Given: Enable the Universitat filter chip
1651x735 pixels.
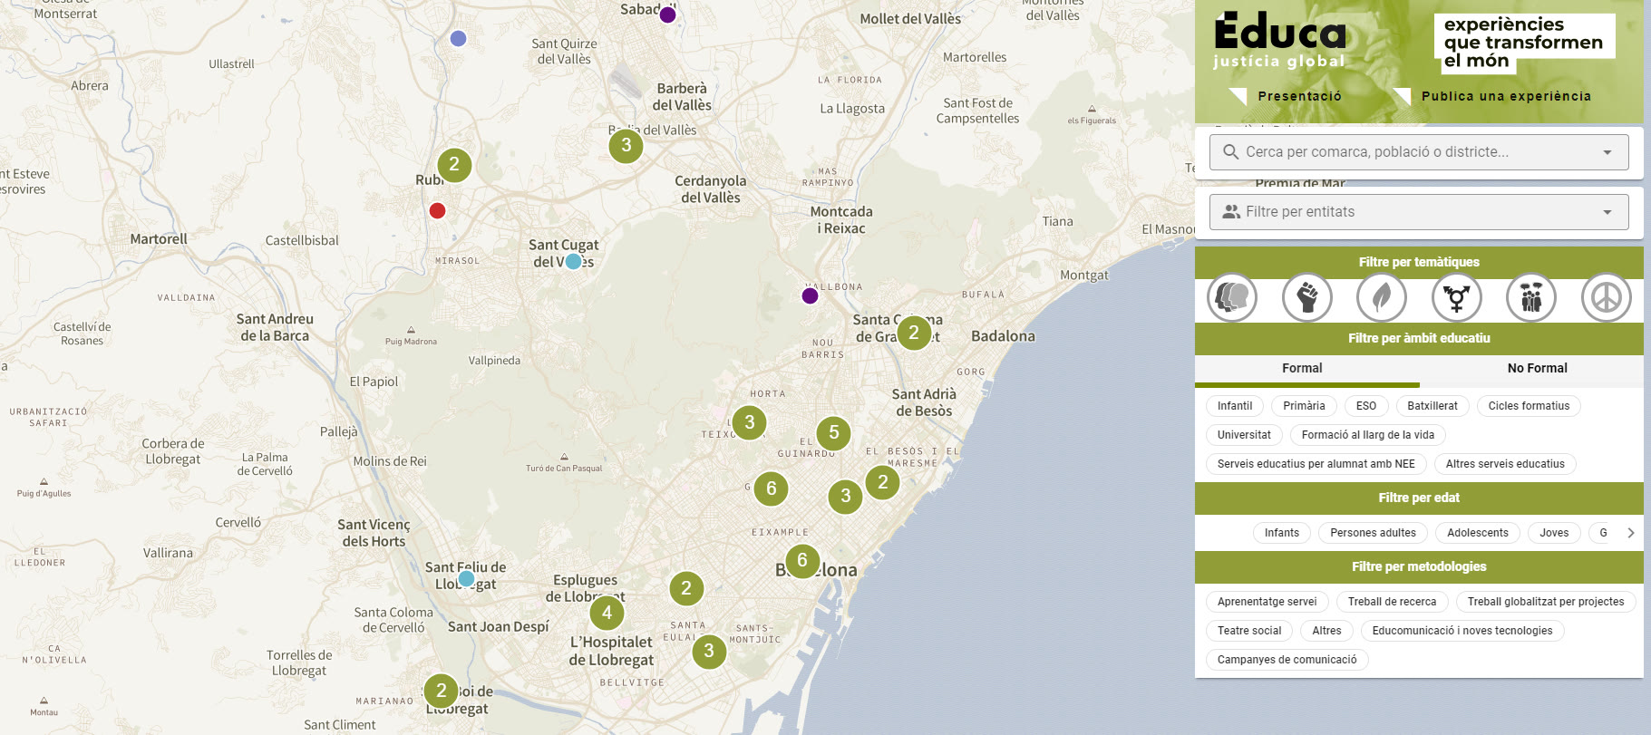Looking at the screenshot, I should click(x=1244, y=435).
